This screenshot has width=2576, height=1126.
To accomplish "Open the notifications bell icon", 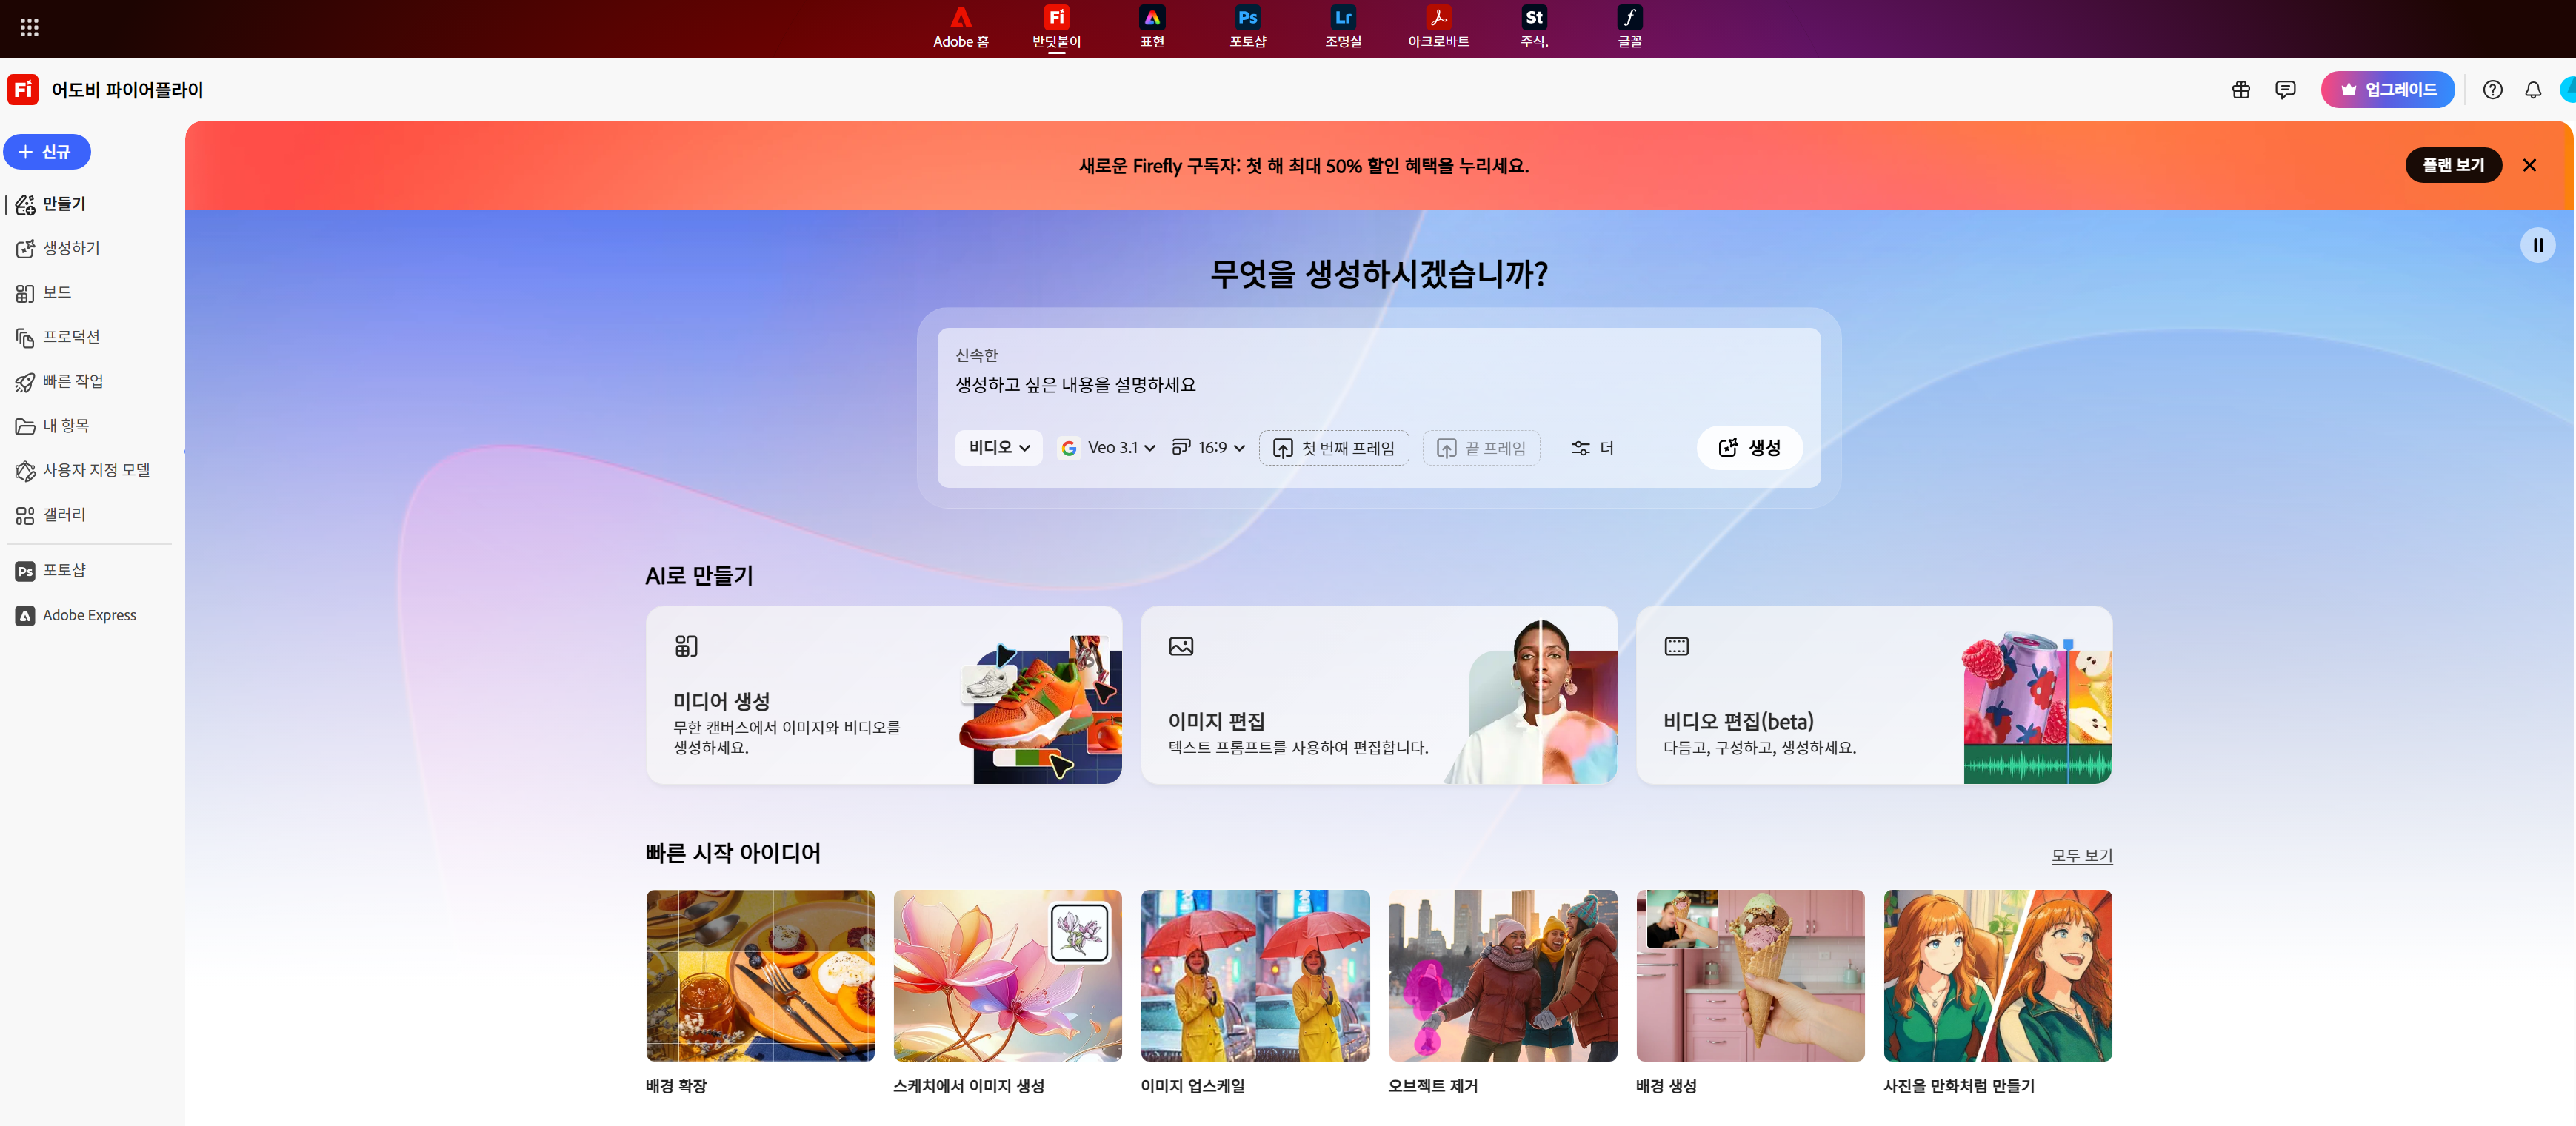I will pos(2532,90).
